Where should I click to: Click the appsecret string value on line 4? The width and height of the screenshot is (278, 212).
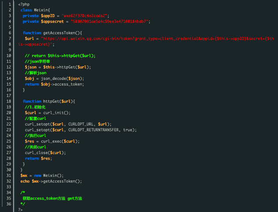pos(109,22)
